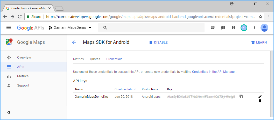Click the Maps SDK for Android title
Screen dimensions: 274x120
click(x=106, y=42)
